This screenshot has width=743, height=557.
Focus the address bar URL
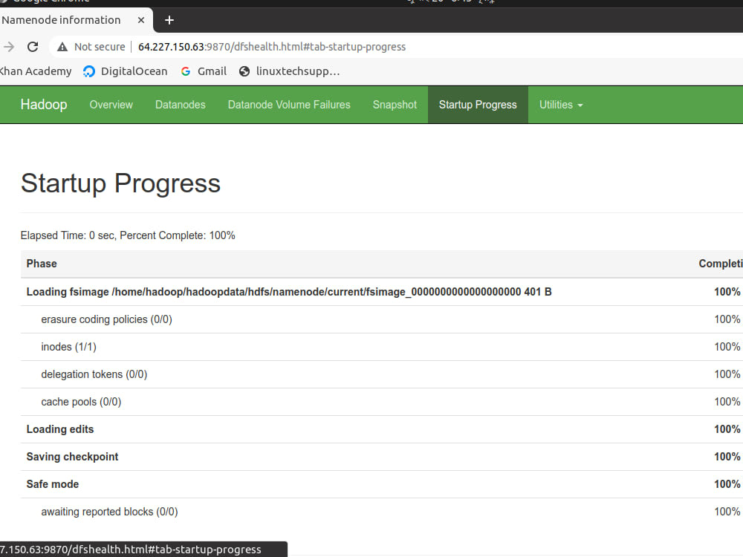coord(271,47)
